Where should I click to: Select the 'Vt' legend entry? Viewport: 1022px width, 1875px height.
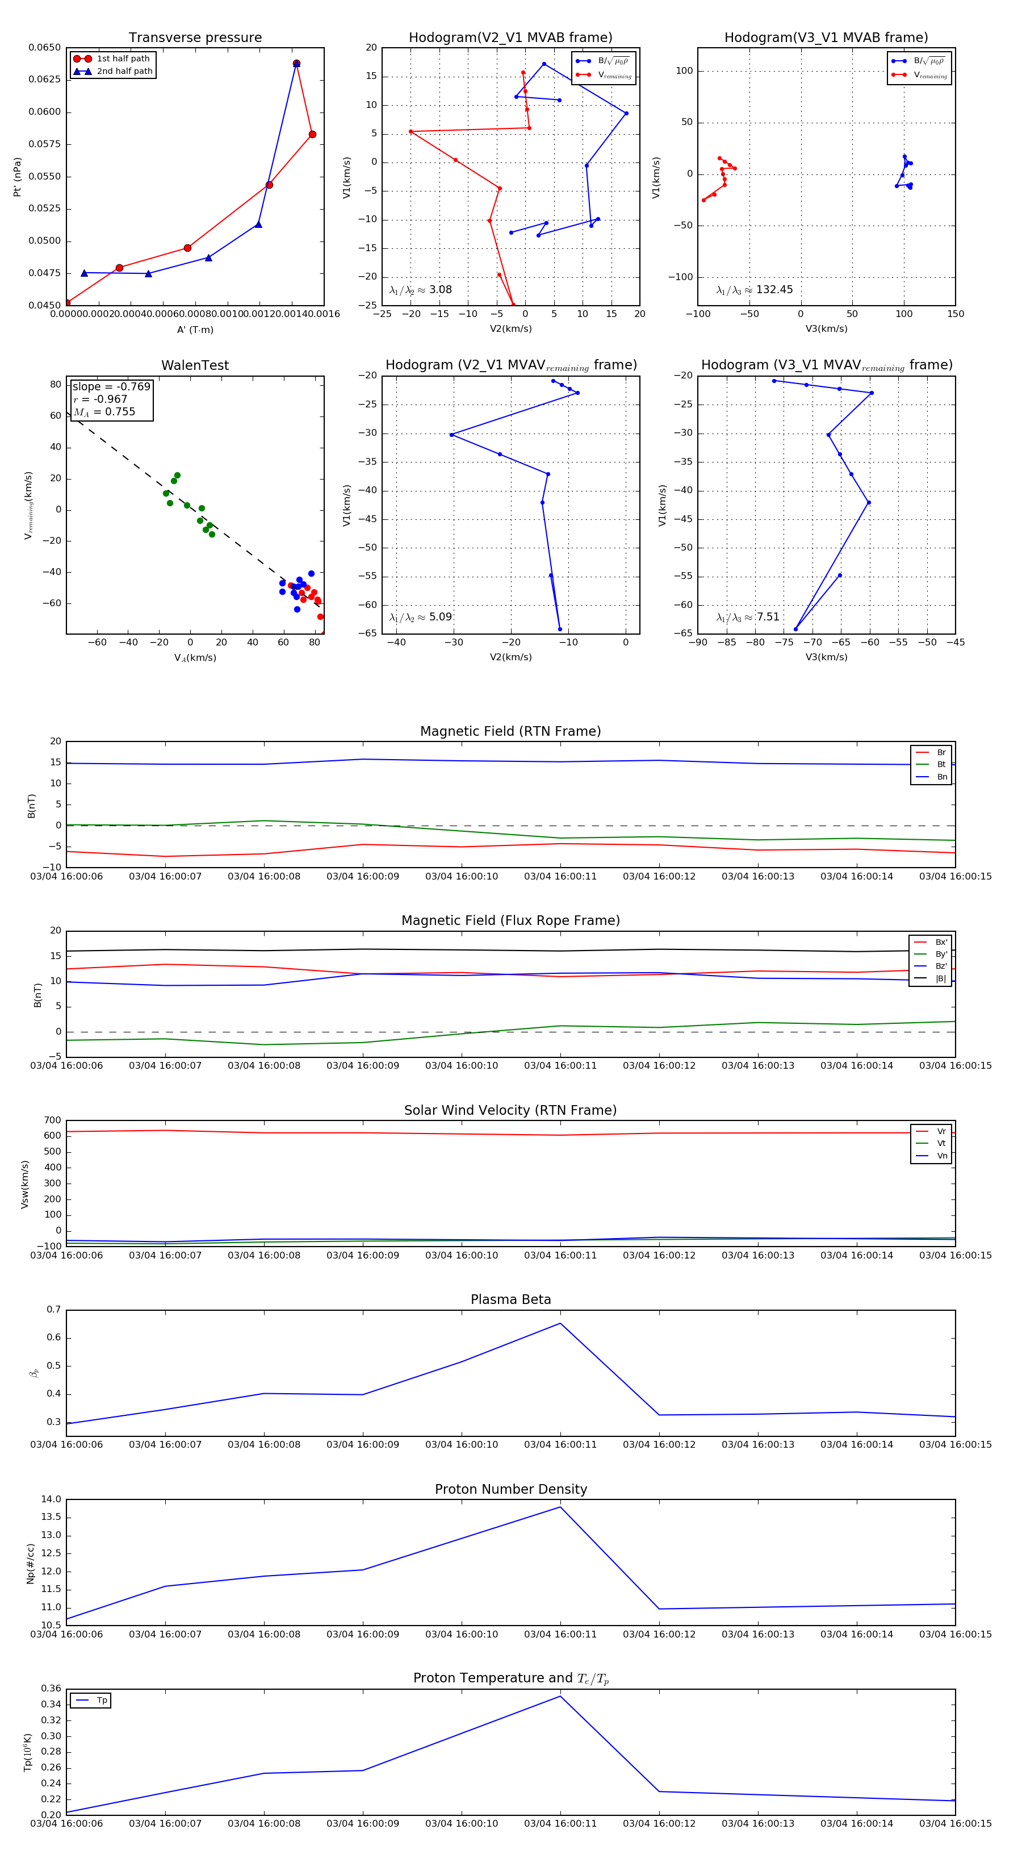[931, 1144]
